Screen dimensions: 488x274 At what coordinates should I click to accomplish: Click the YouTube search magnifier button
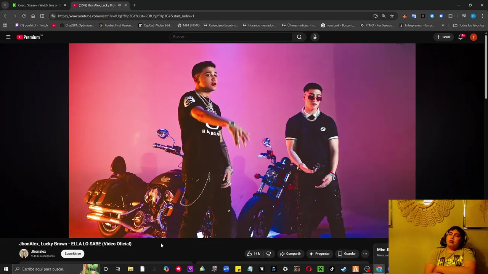[x=299, y=37]
